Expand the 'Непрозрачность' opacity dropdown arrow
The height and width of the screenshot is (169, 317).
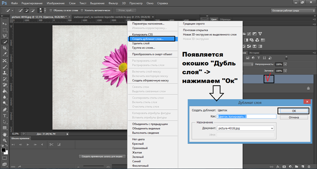tap(285, 64)
